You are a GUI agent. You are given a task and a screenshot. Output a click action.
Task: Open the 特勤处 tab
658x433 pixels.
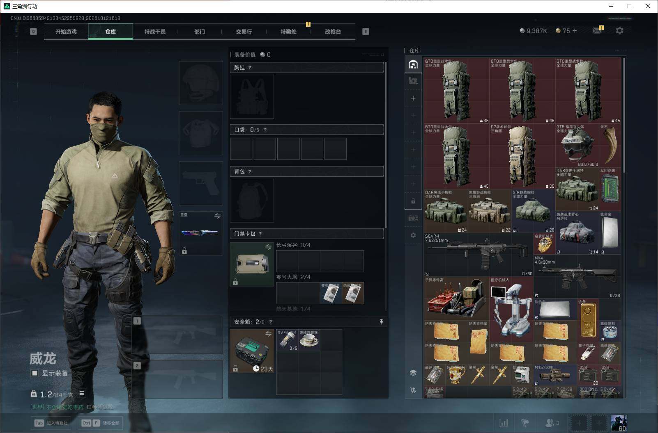coord(288,32)
